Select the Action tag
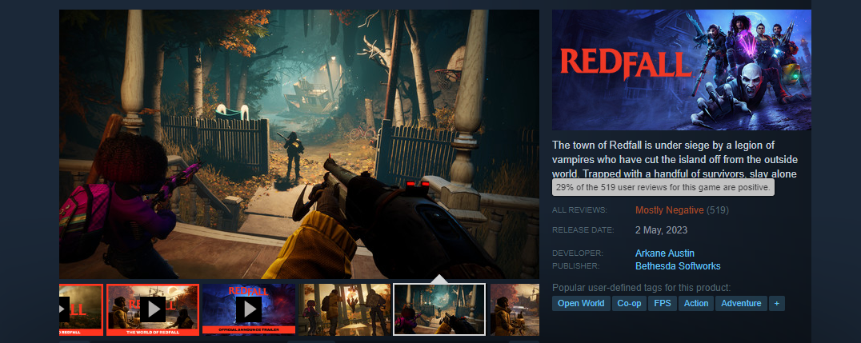Image resolution: width=861 pixels, height=343 pixels. point(695,304)
